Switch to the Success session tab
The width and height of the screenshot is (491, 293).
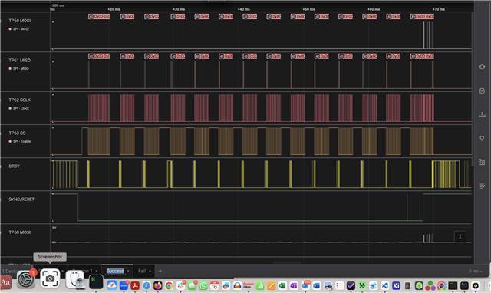(x=115, y=271)
